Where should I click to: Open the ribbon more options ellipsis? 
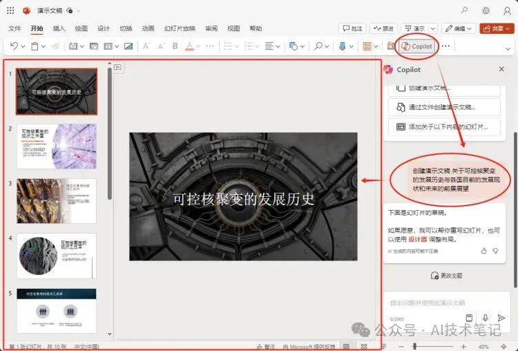tap(445, 46)
